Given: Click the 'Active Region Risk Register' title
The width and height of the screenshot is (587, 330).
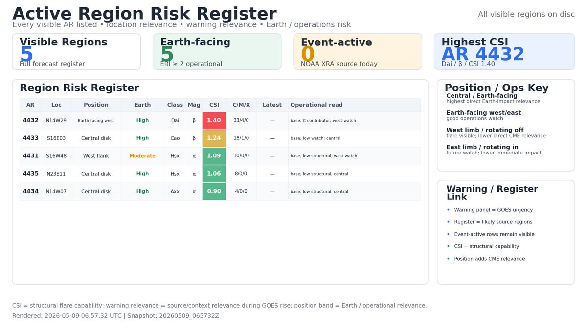Looking at the screenshot, I should tap(144, 14).
